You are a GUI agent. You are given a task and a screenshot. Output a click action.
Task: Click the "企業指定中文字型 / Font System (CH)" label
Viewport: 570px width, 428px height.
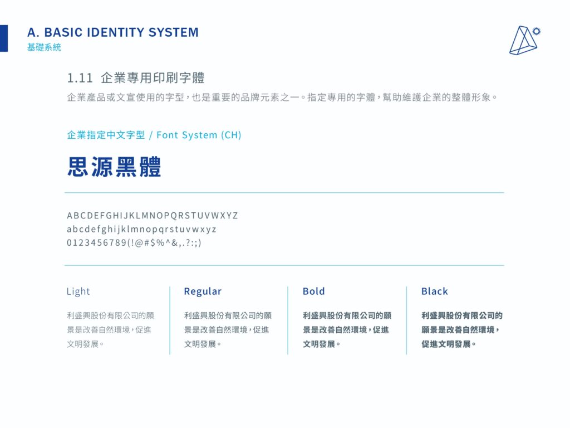pos(154,135)
